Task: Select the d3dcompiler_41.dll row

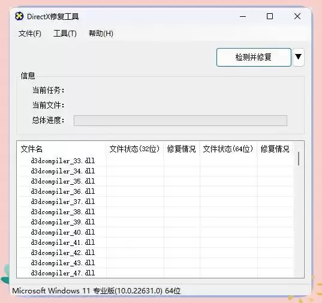Action: point(156,242)
